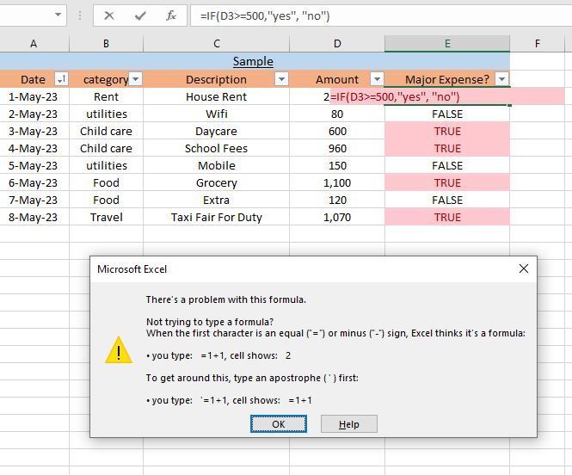The image size is (572, 475).
Task: Click Help button in the error dialog
Action: click(348, 424)
